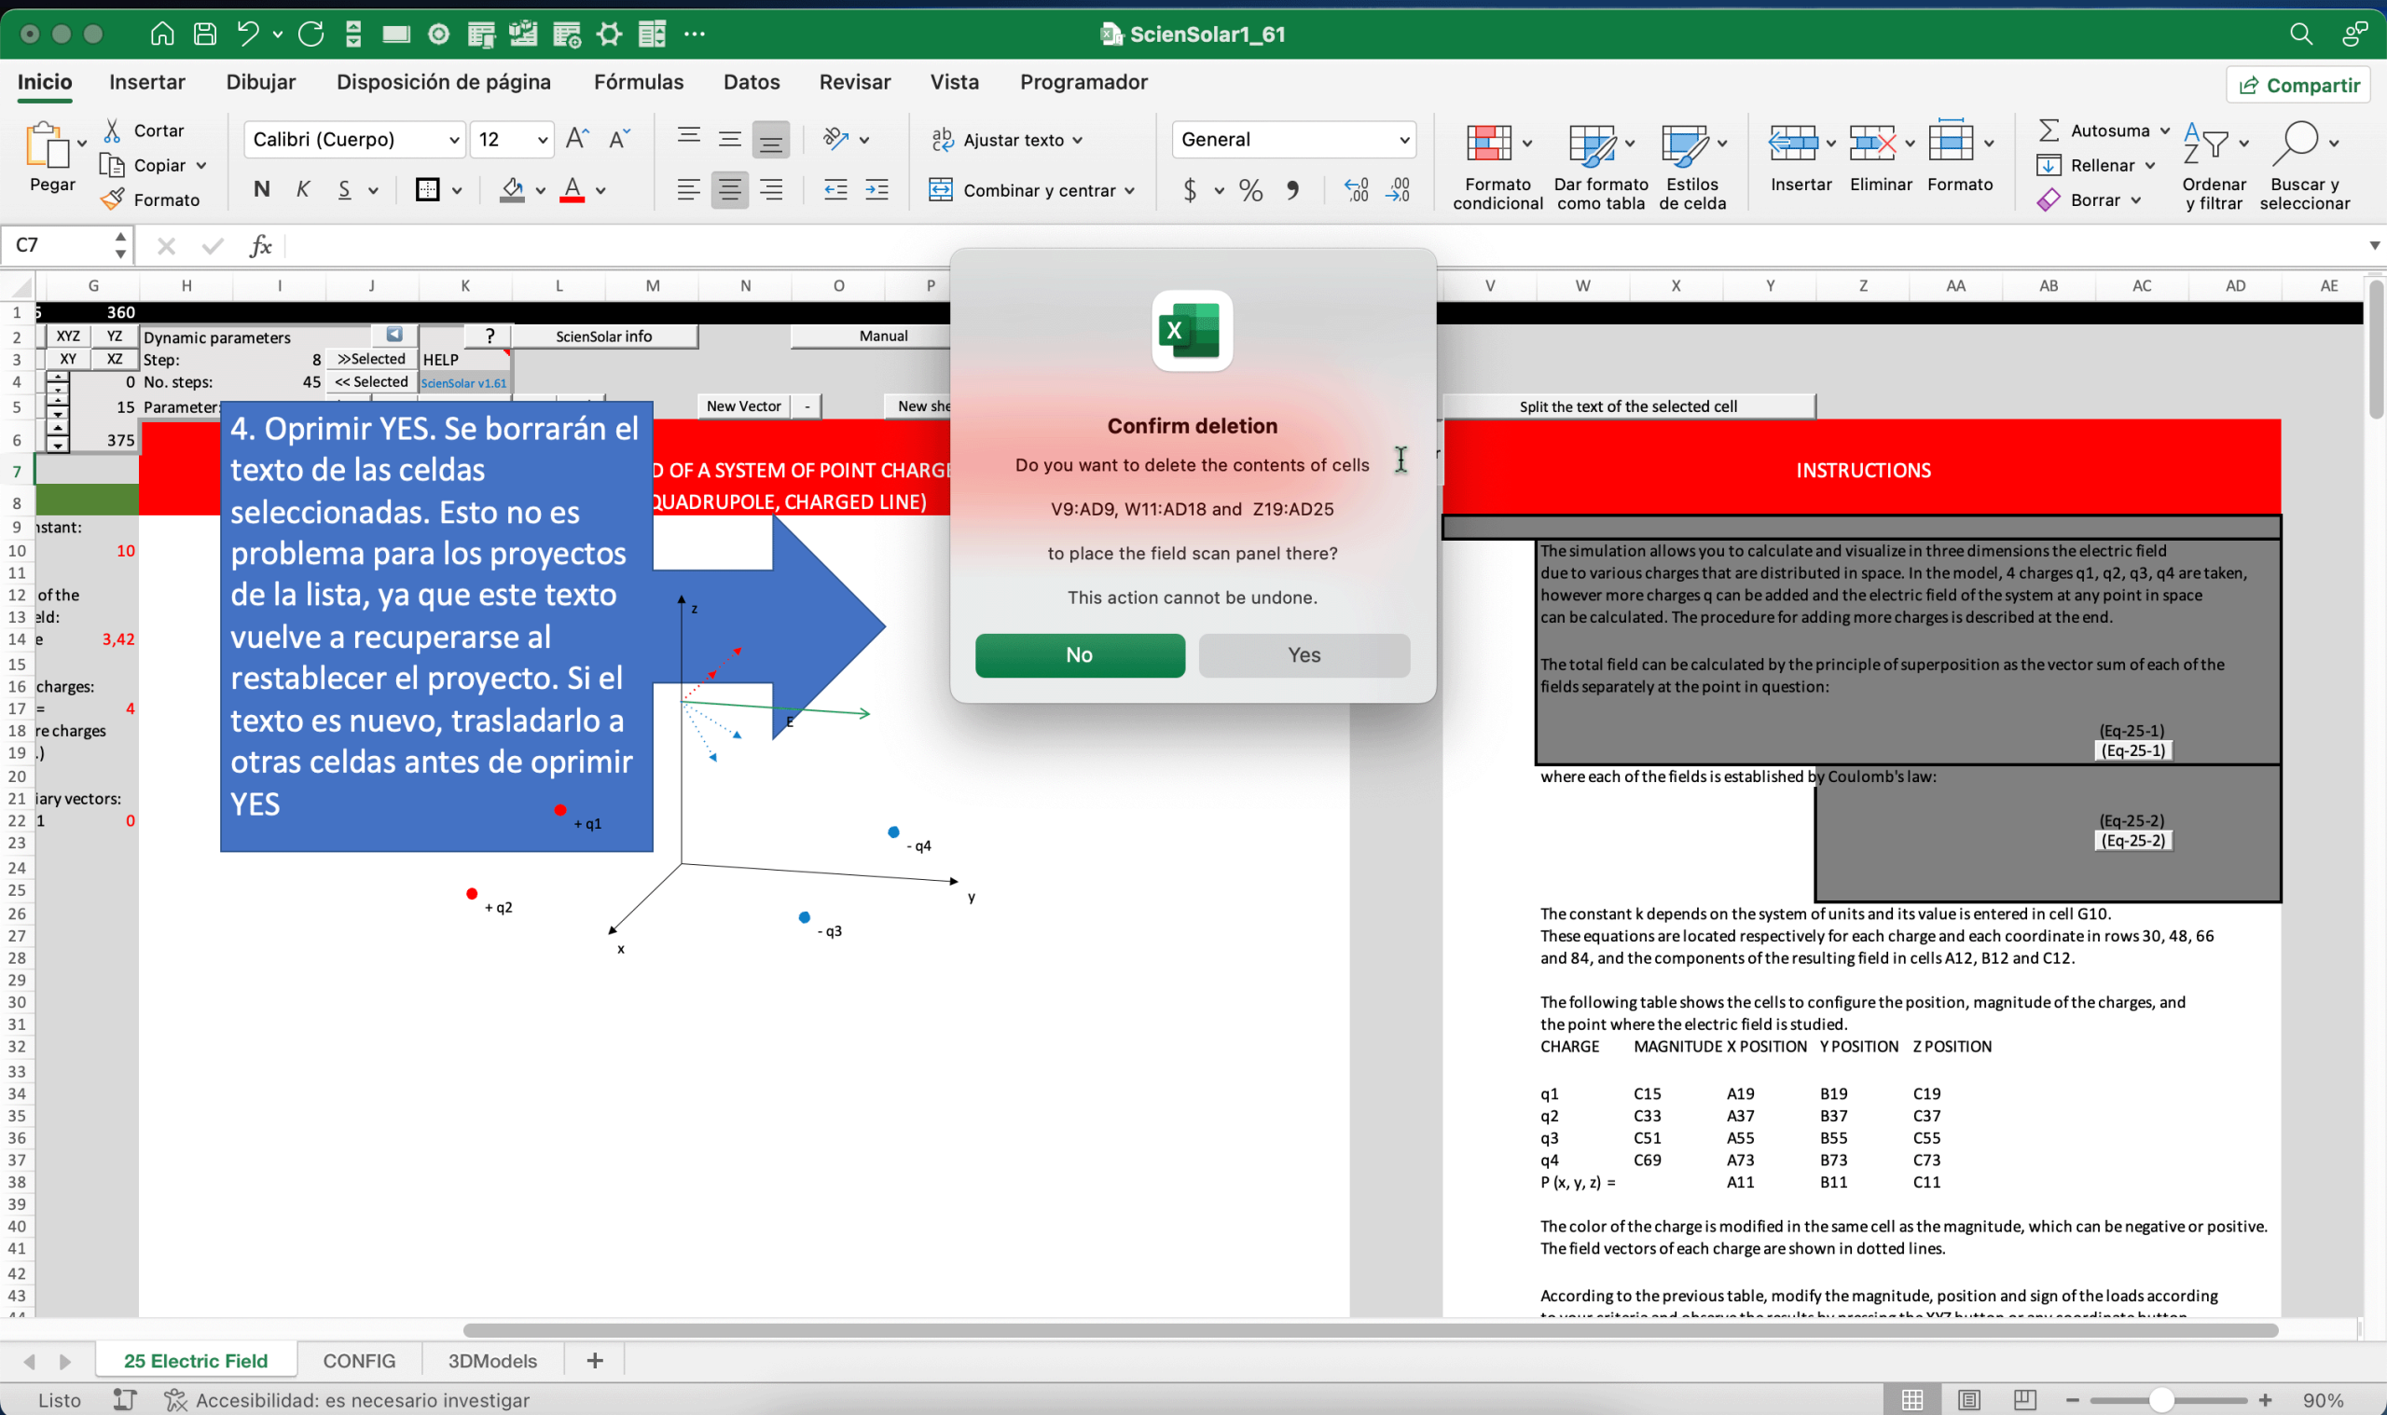Toggle italic formatting K button

tap(302, 190)
